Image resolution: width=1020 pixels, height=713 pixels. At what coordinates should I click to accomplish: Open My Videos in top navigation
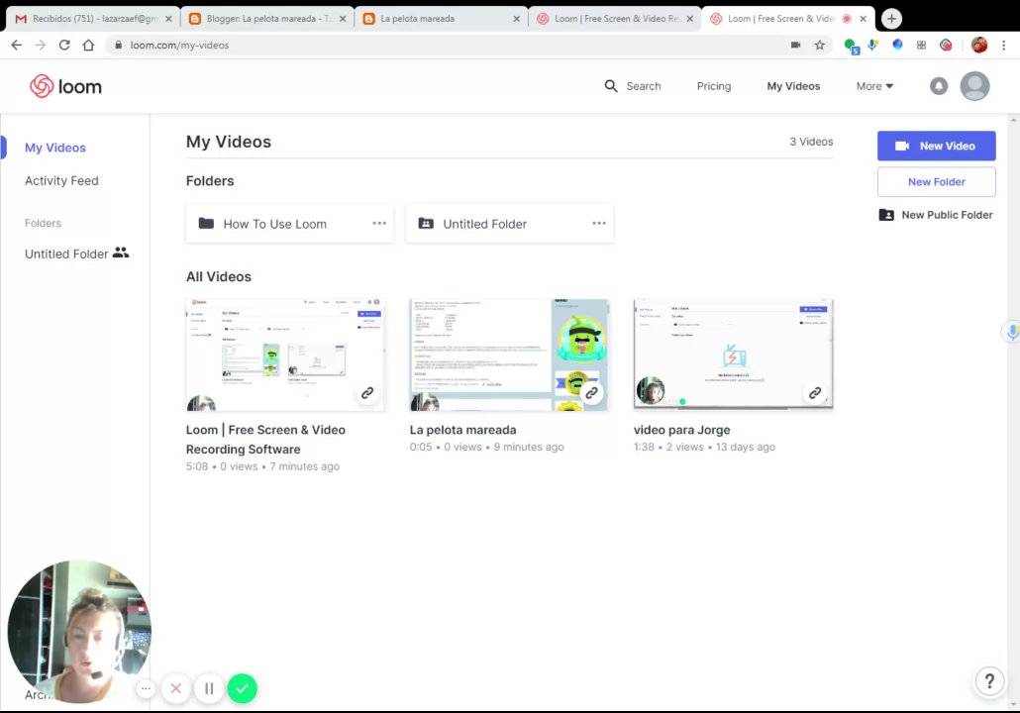793,86
